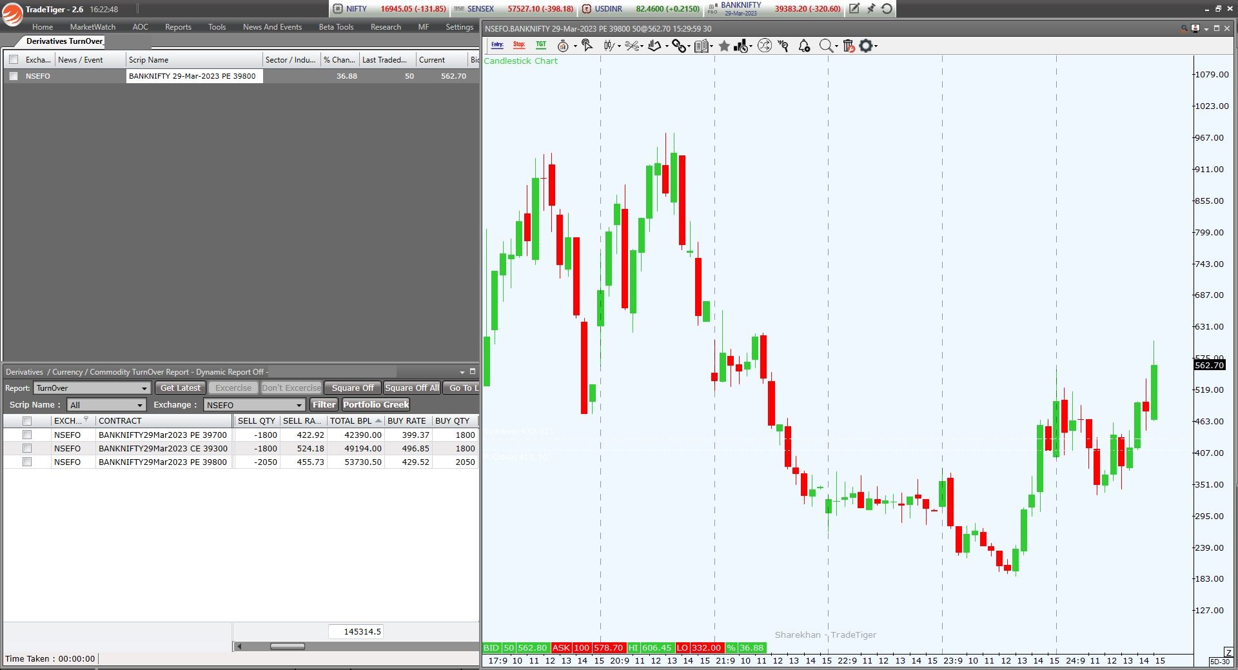1238x670 pixels.
Task: Open the Report TurnOver dropdown
Action: point(92,388)
